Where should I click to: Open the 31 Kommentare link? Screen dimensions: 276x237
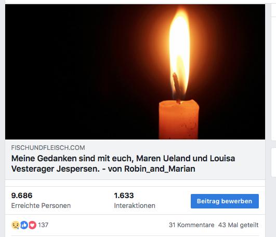tap(191, 225)
